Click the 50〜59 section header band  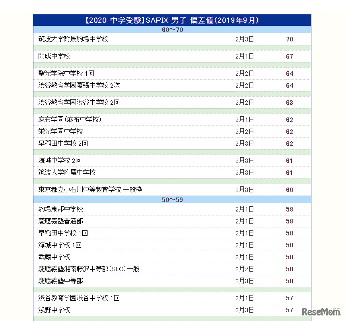tap(173, 200)
